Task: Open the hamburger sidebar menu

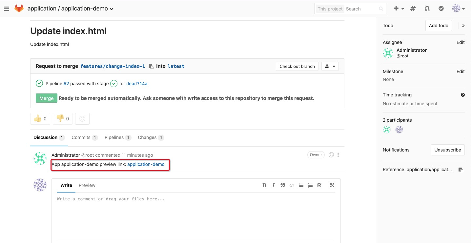Action: click(x=7, y=9)
